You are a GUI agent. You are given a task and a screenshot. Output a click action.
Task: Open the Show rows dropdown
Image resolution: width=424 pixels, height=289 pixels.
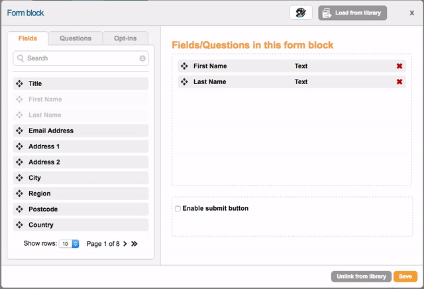click(69, 244)
